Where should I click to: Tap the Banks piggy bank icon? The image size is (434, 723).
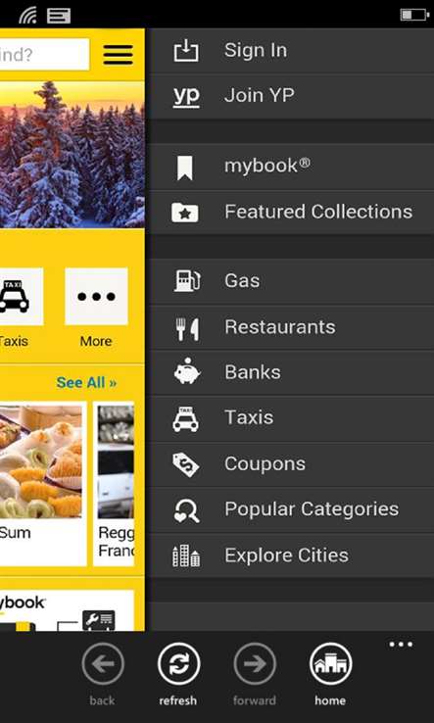tap(187, 371)
